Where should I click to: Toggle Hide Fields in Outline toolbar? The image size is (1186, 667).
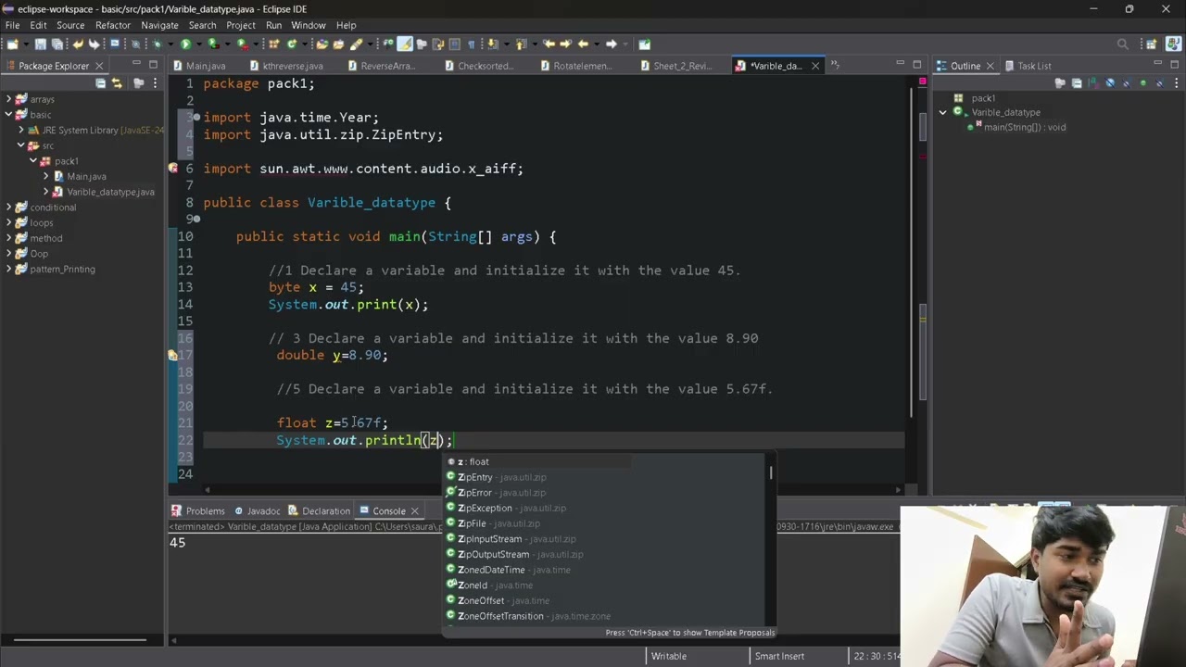tap(1110, 82)
